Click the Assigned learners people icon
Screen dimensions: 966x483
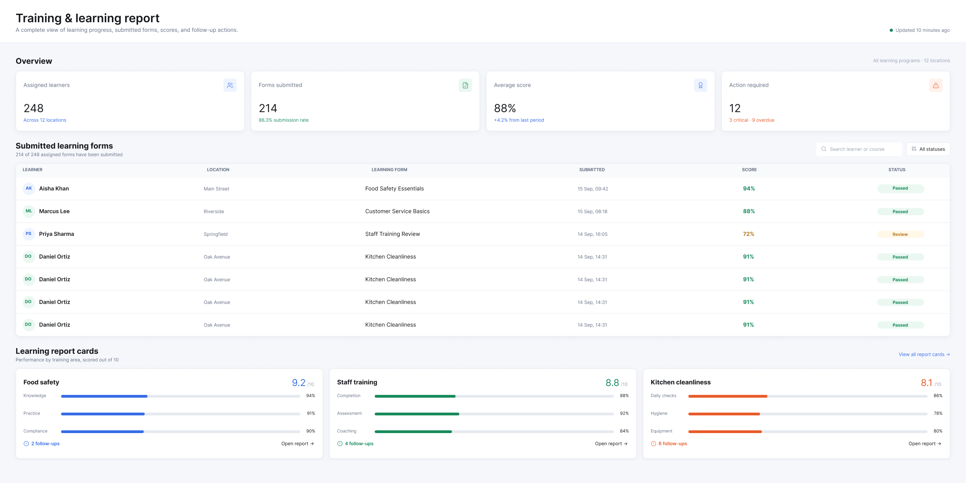point(230,85)
